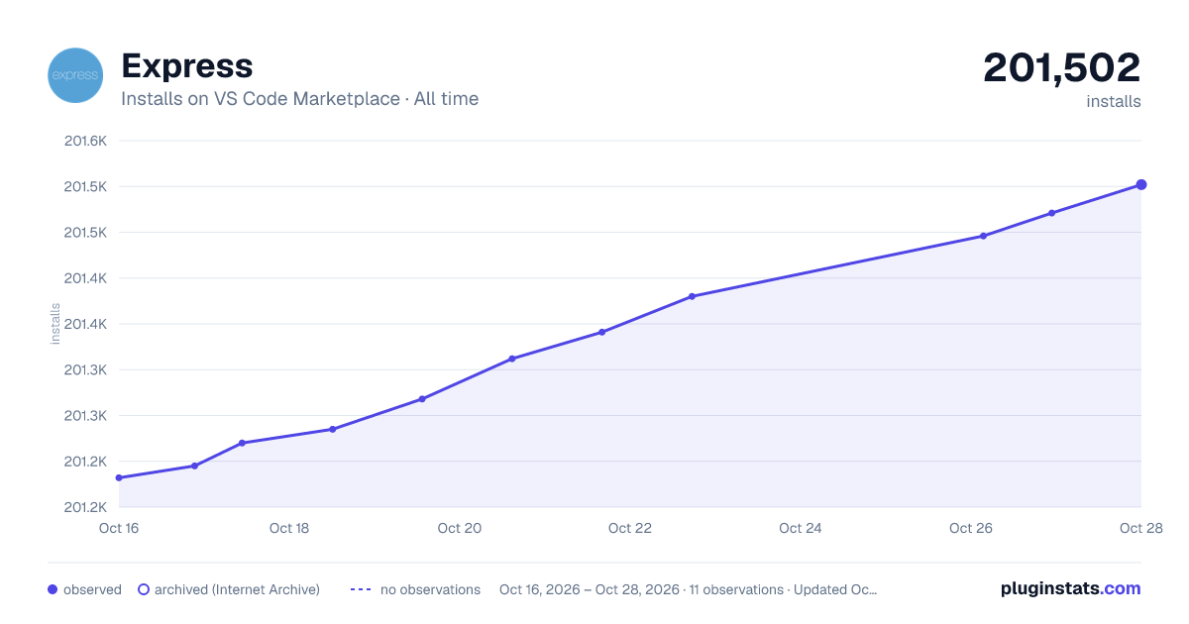
Task: Click the archived (Internet Archive) legend label
Action: pos(238,589)
